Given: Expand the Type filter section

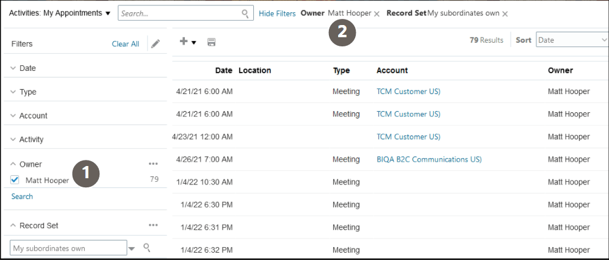Looking at the screenshot, I should [13, 92].
